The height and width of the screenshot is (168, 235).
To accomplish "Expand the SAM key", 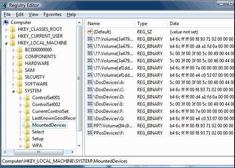I will [x=13, y=71].
